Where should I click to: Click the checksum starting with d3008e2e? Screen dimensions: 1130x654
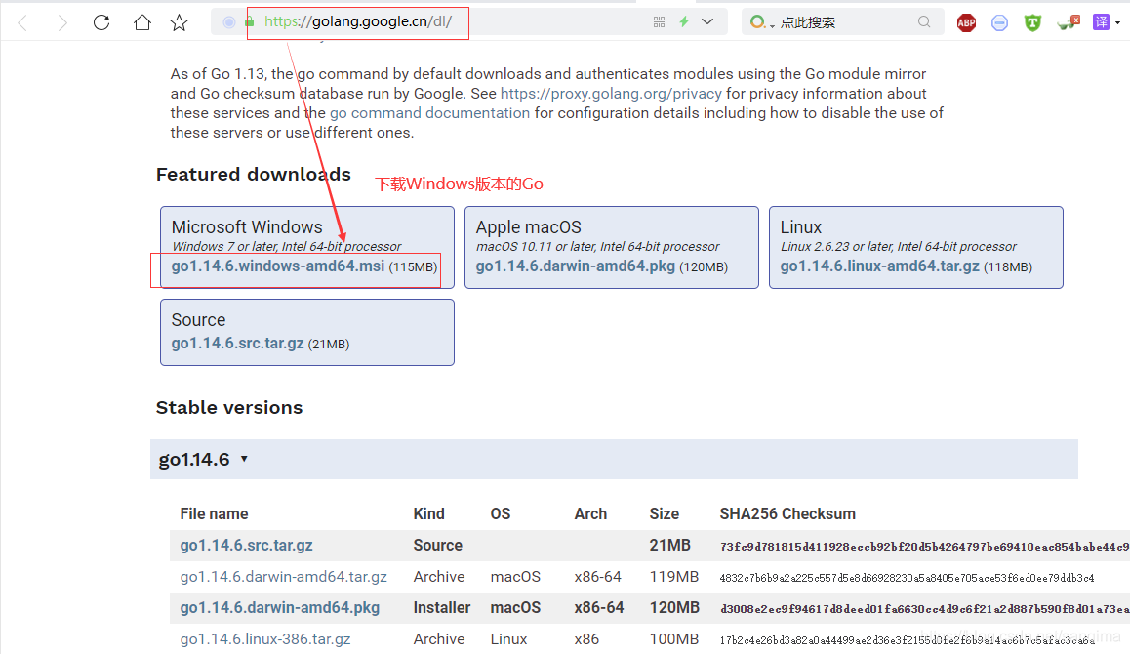pyautogui.click(x=925, y=609)
